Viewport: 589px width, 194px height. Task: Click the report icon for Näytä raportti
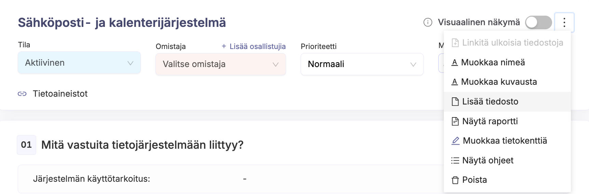click(455, 122)
